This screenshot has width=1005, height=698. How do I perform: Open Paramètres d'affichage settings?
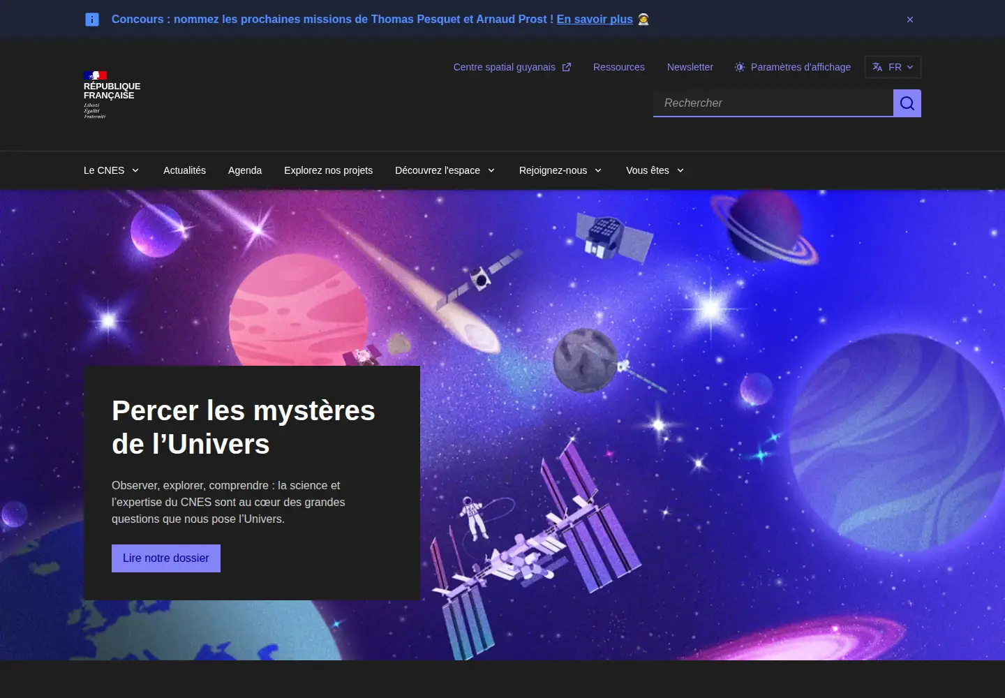[x=793, y=67]
